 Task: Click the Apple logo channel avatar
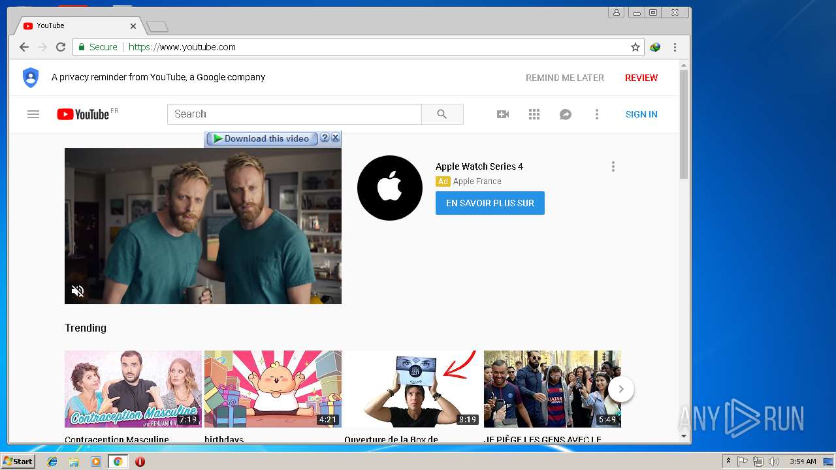390,188
